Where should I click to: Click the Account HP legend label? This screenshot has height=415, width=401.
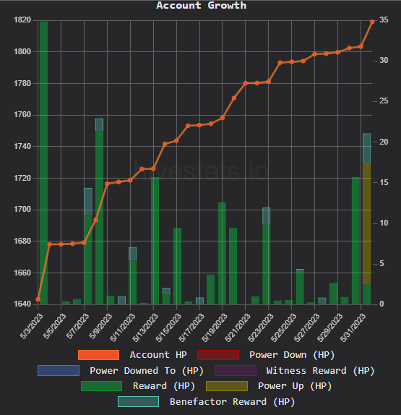coord(158,355)
